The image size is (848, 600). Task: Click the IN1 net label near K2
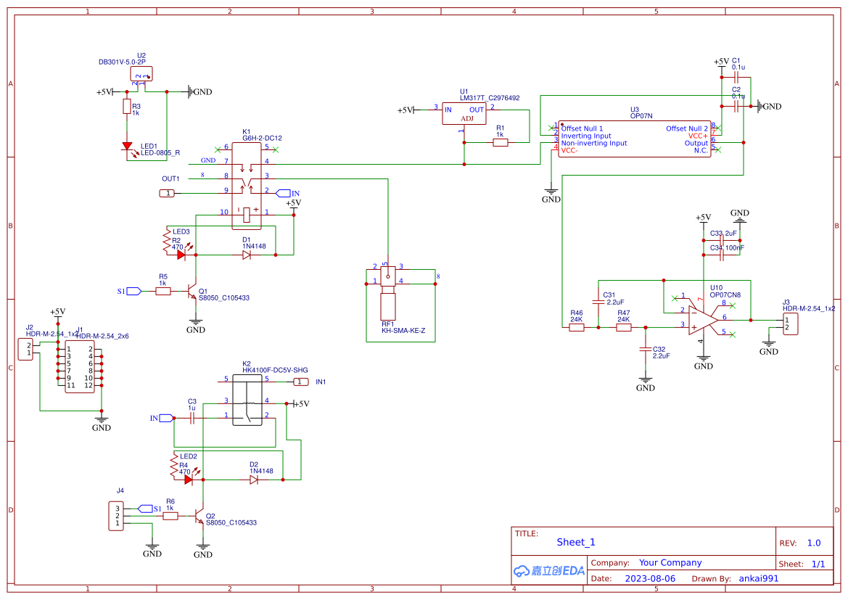pos(321,382)
